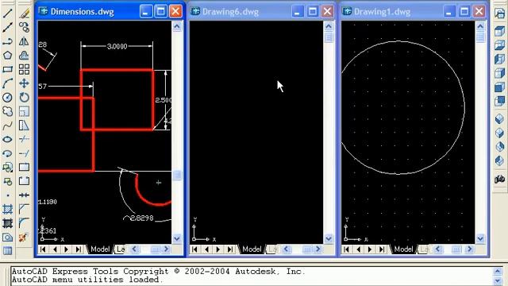Image resolution: width=508 pixels, height=286 pixels.
Task: Open the Table tool
Action: (7, 251)
